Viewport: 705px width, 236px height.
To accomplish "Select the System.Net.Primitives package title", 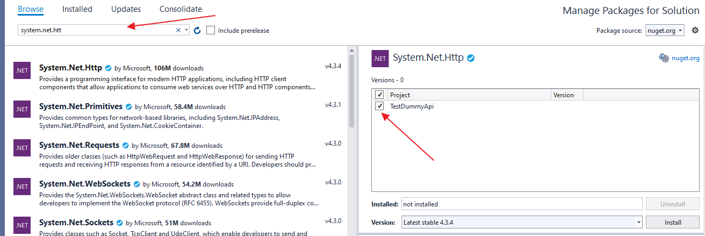I will click(81, 106).
